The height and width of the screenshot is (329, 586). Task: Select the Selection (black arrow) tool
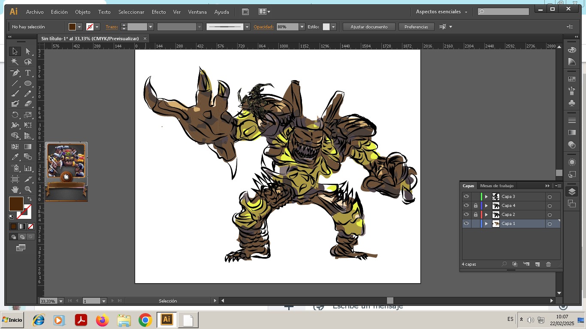click(x=15, y=51)
